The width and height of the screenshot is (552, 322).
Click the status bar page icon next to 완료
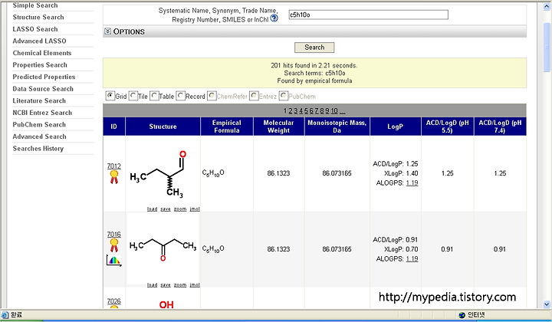coord(5,314)
